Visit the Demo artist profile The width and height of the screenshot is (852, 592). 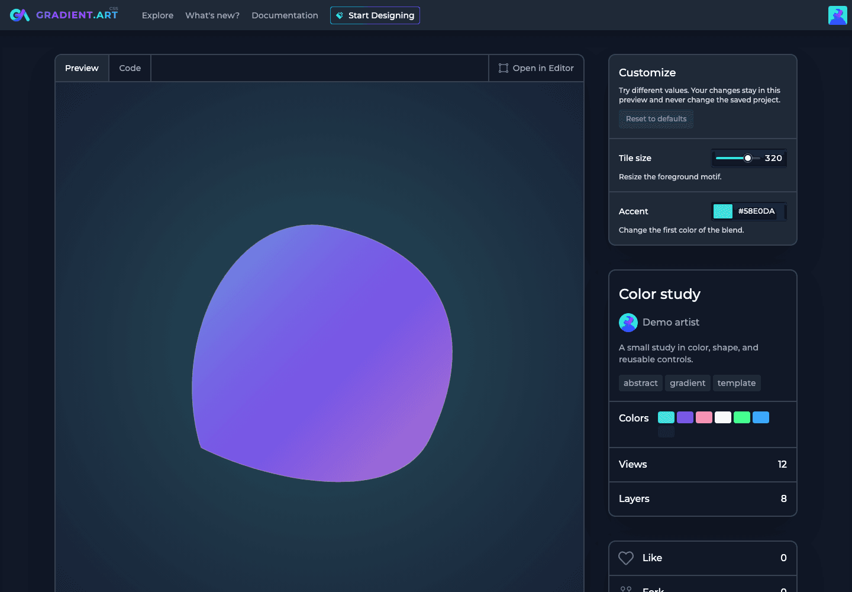[x=671, y=322]
